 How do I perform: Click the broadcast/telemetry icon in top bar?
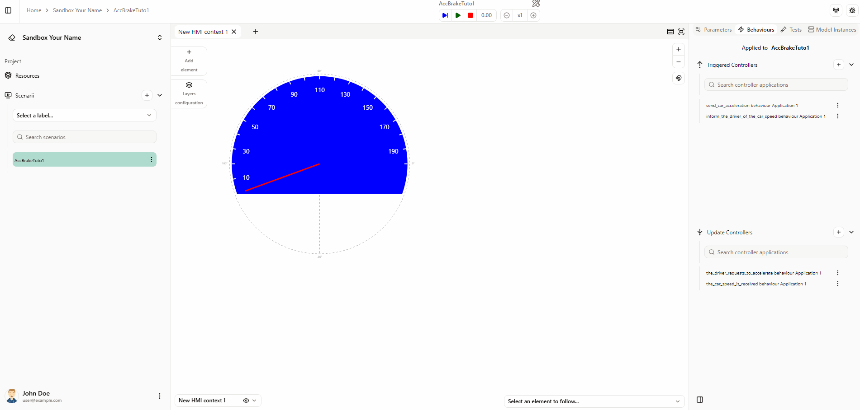(x=836, y=10)
